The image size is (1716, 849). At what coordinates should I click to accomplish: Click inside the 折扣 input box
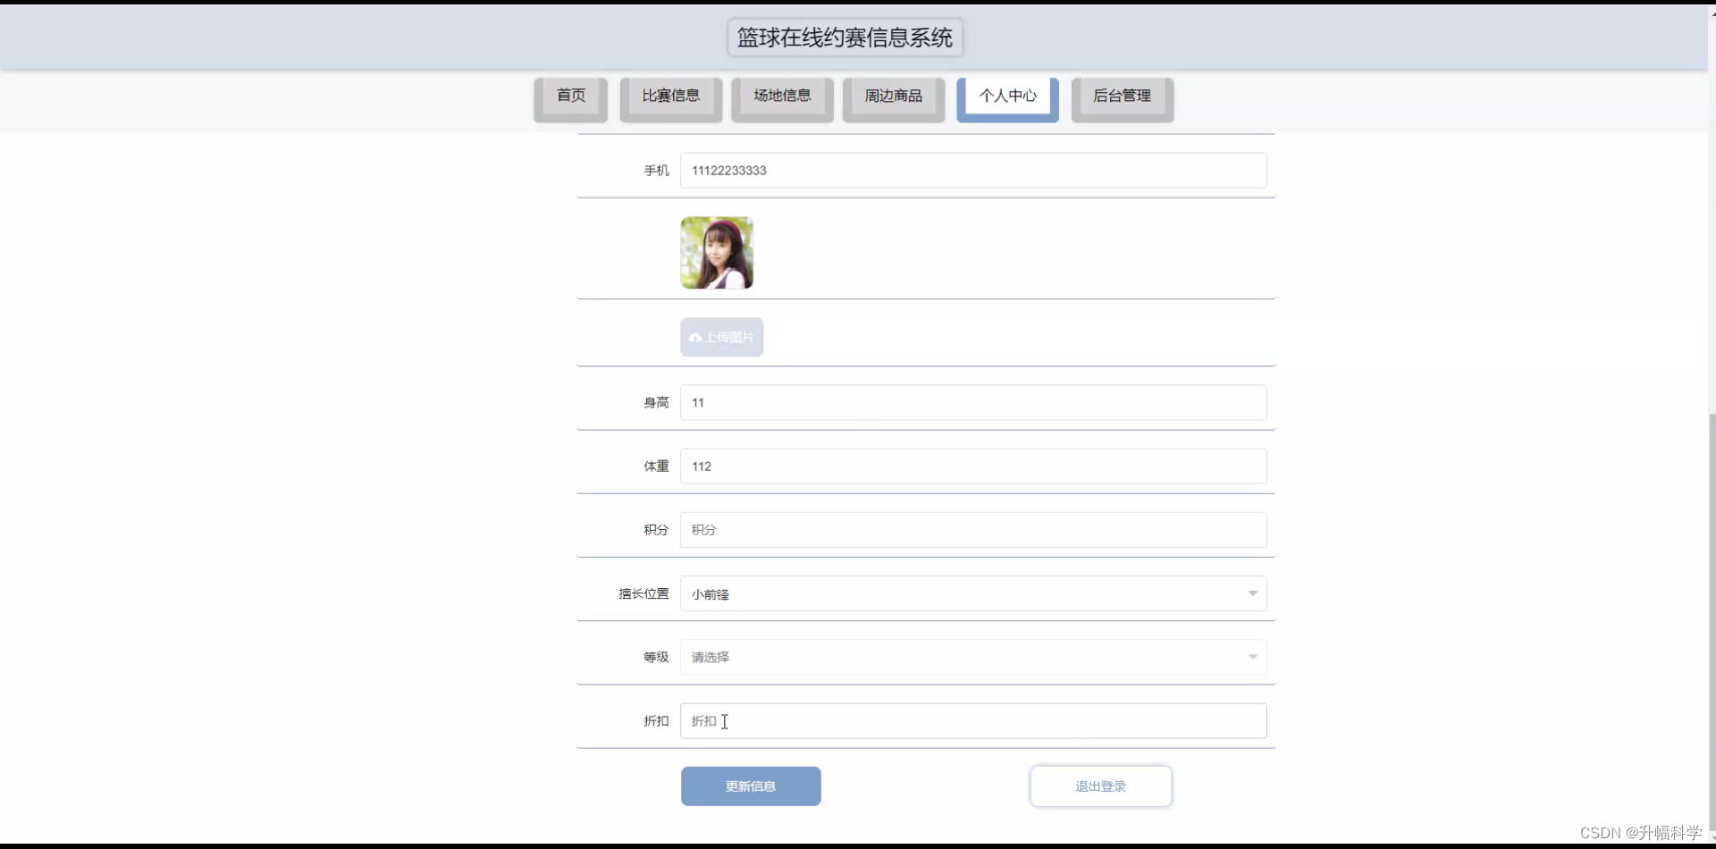point(973,720)
